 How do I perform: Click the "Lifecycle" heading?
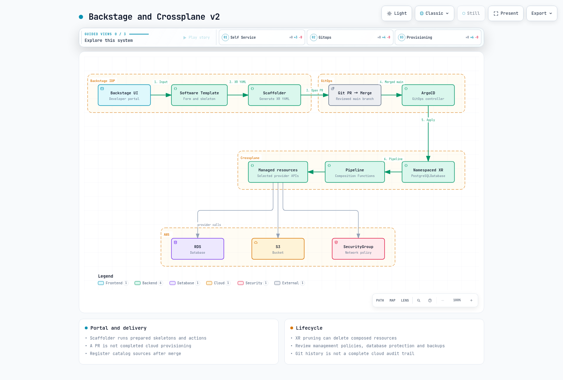309,328
